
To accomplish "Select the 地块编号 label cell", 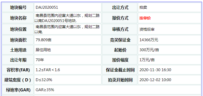I will click(18, 7).
